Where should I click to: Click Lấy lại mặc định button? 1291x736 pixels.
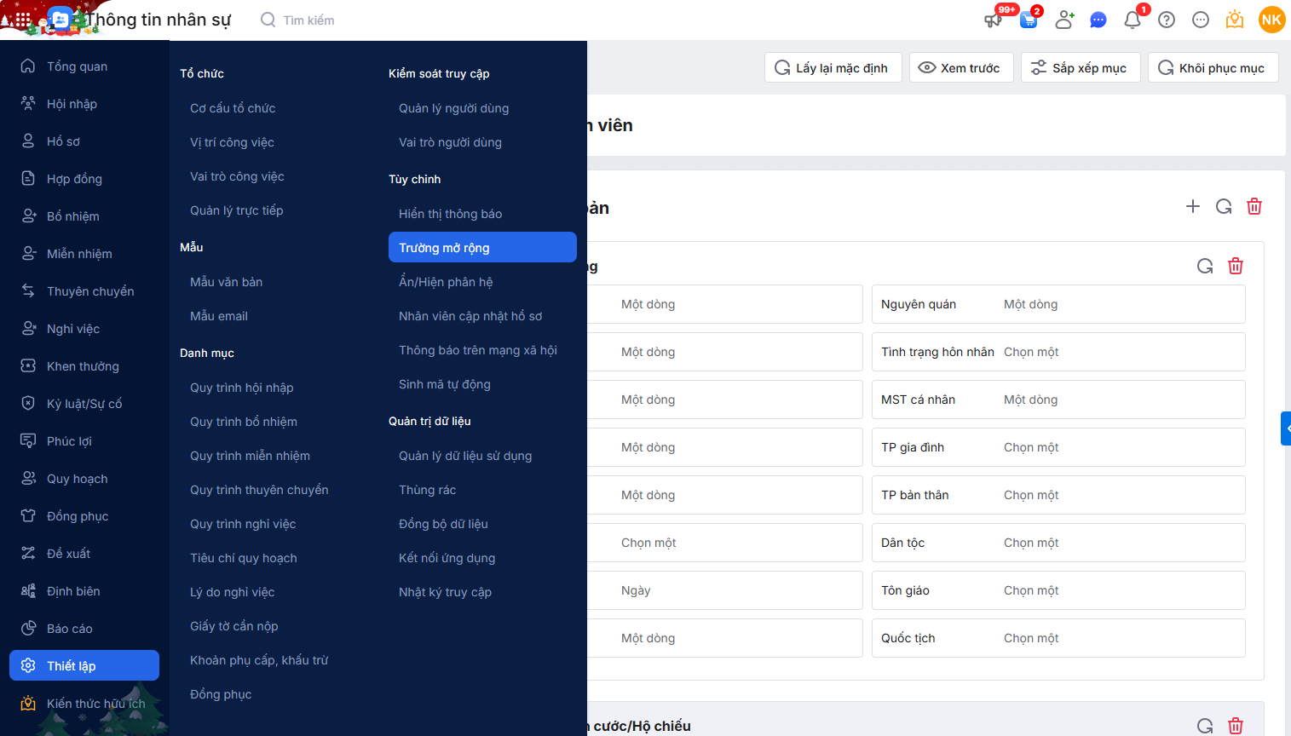(833, 67)
